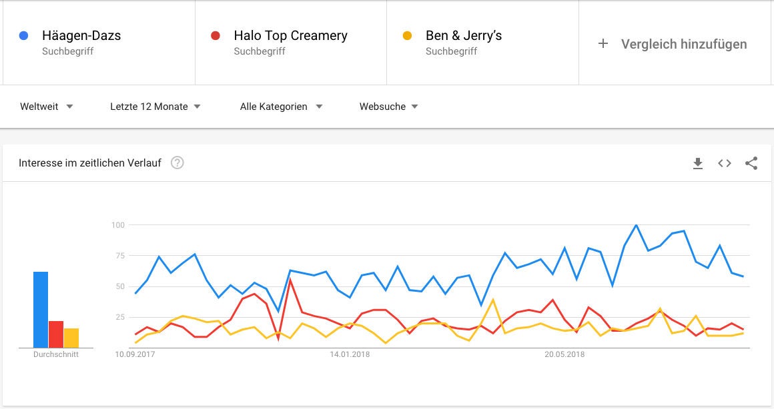The height and width of the screenshot is (409, 774).
Task: Click the 14.01.2018 date label on the axis
Action: pos(350,354)
